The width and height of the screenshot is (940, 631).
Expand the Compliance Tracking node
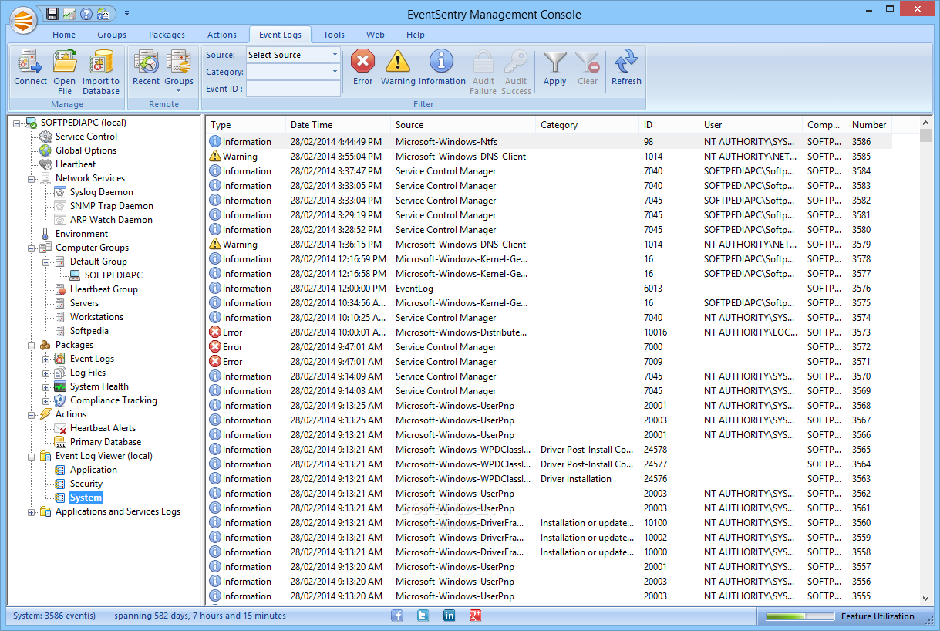click(46, 400)
